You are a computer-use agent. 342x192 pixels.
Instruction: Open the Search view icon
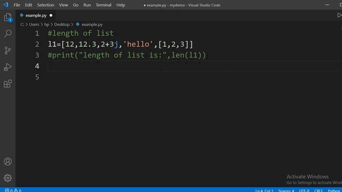(x=7, y=34)
